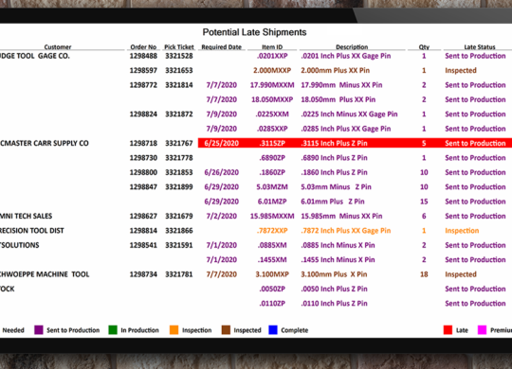This screenshot has width=512, height=369.
Task: Click the green In Production legend swatch
Action: pos(113,330)
